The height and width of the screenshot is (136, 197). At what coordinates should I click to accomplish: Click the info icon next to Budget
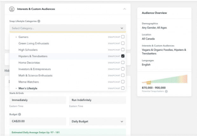(x=20, y=114)
